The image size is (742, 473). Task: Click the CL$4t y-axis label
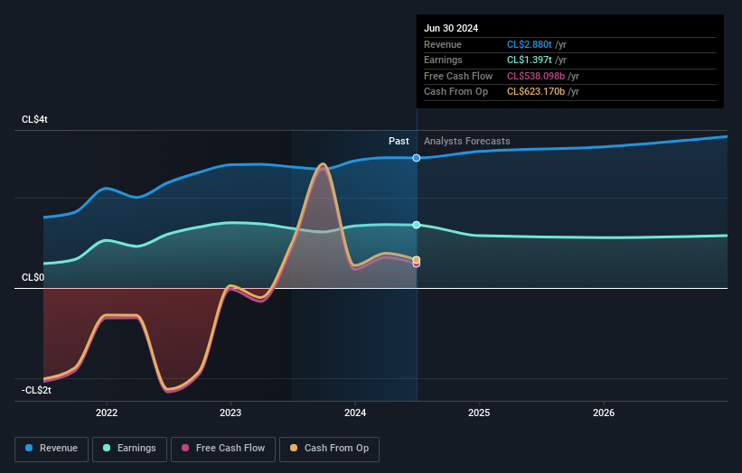[x=34, y=119]
